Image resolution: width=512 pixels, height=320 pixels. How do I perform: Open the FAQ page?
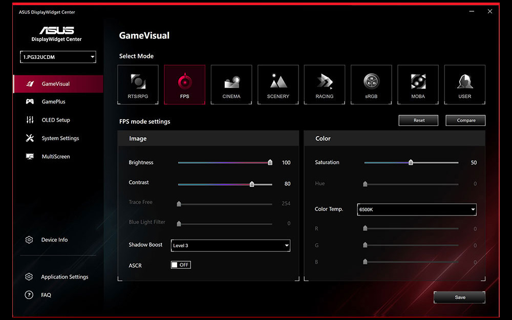pyautogui.click(x=46, y=295)
